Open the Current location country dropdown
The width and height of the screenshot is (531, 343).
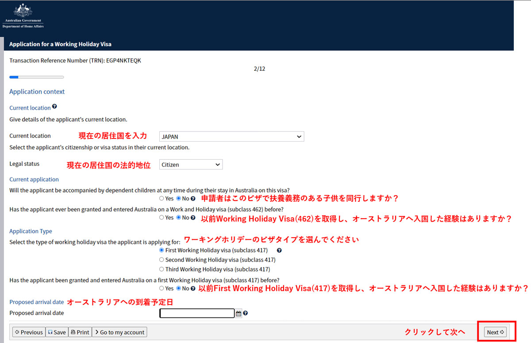tap(231, 137)
